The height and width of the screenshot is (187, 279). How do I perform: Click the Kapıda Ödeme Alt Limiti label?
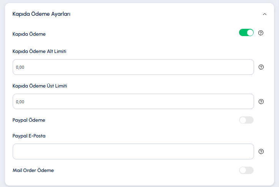(x=39, y=51)
